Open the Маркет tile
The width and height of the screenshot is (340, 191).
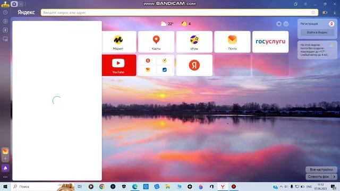click(x=119, y=42)
